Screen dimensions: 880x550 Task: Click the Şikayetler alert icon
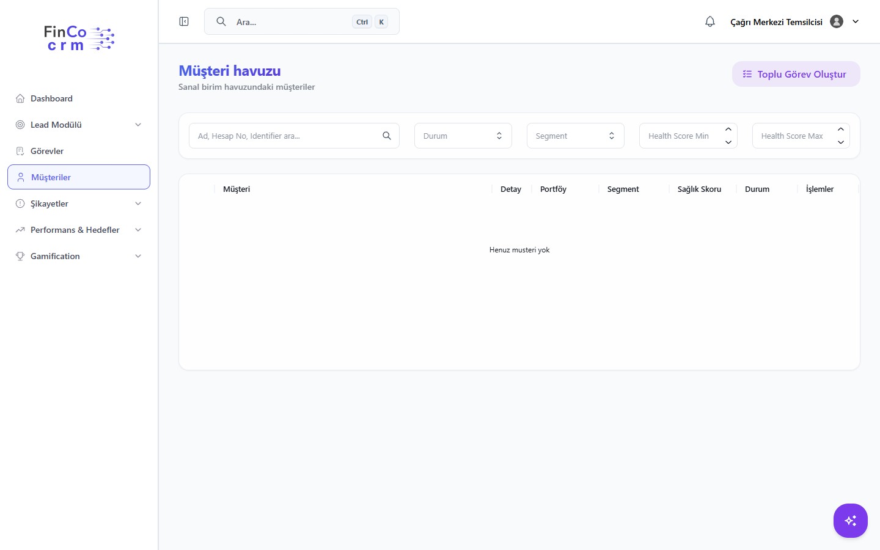click(x=20, y=204)
